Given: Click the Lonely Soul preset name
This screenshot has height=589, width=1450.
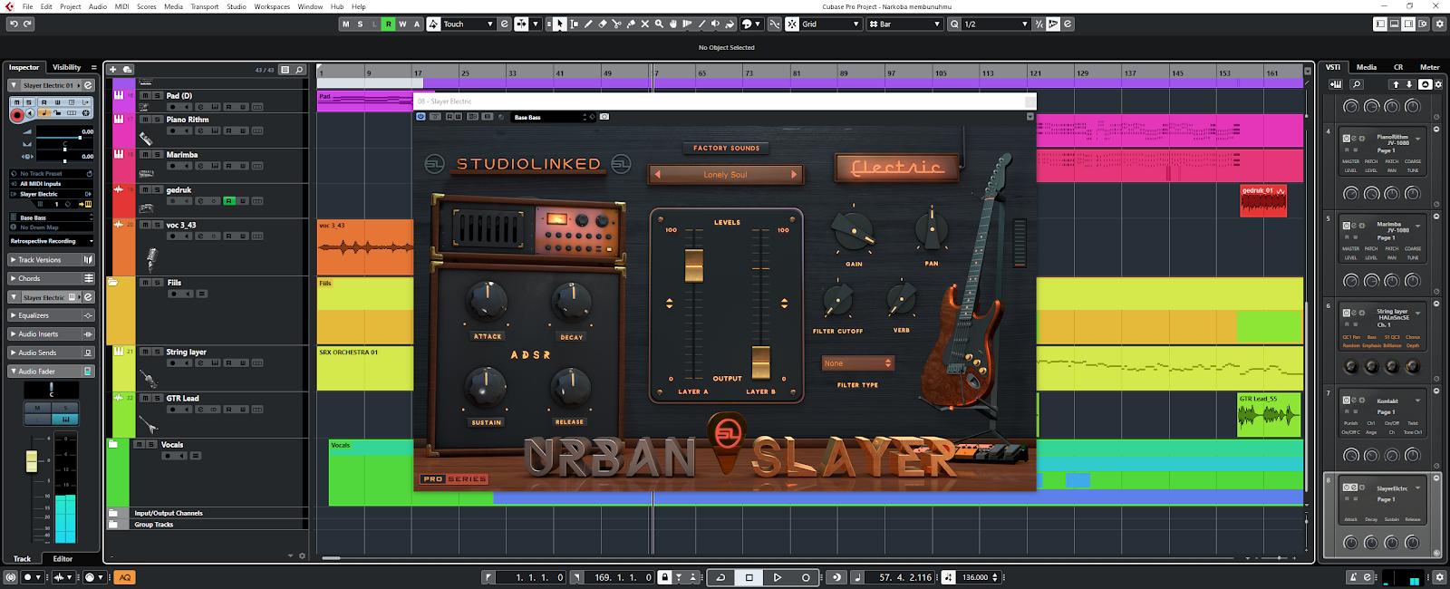Looking at the screenshot, I should 725,174.
